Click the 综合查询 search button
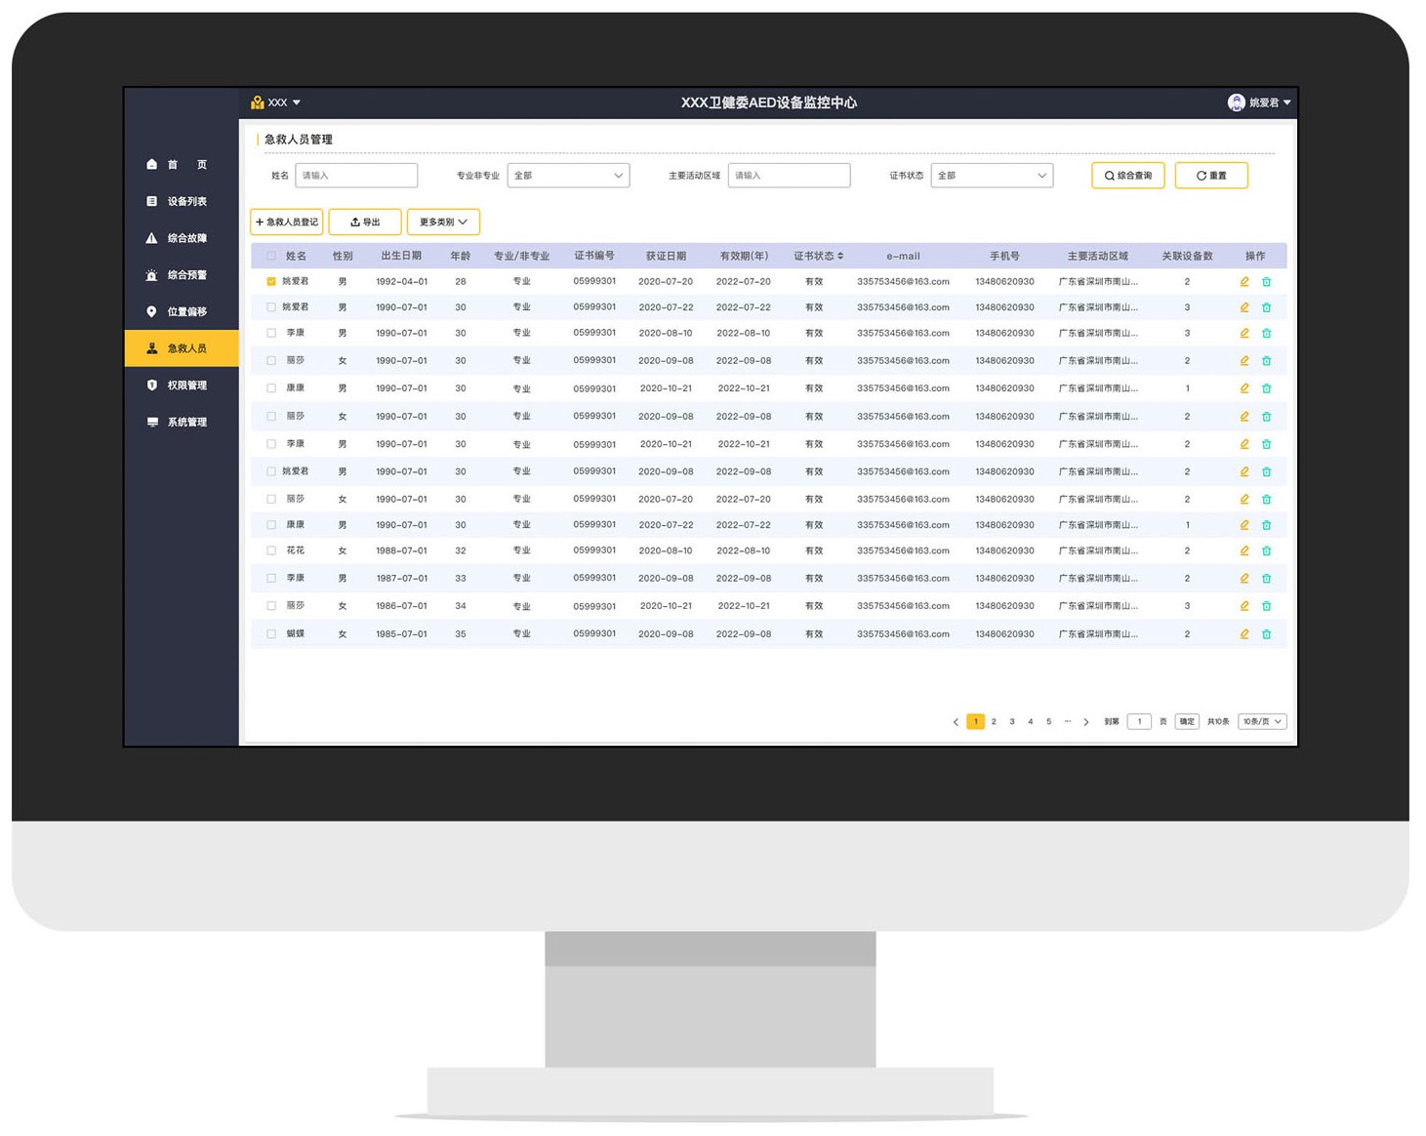This screenshot has height=1136, width=1426. coord(1128,176)
